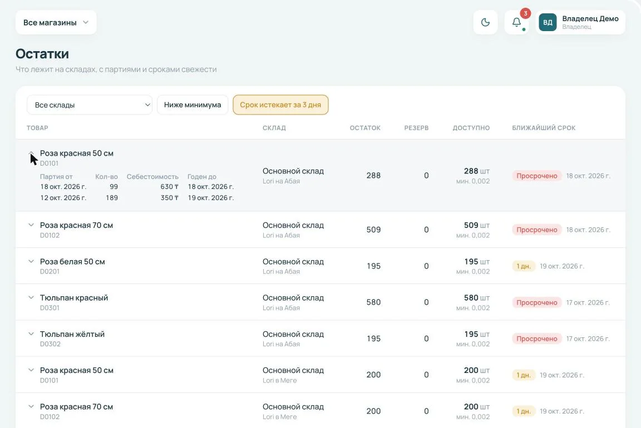The image size is (641, 428).
Task: Click the Товар column header
Action: tap(38, 128)
